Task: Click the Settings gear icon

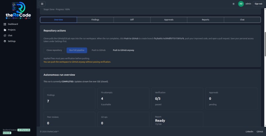Action: pyautogui.click(x=5, y=41)
